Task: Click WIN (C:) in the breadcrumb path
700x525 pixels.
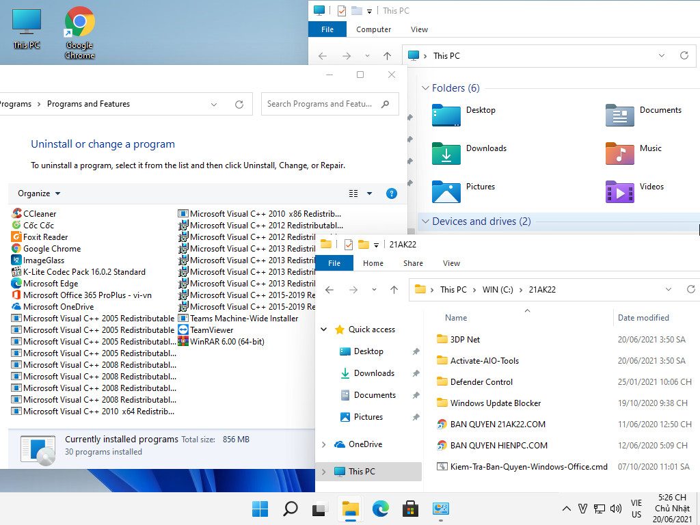Action: [498, 290]
